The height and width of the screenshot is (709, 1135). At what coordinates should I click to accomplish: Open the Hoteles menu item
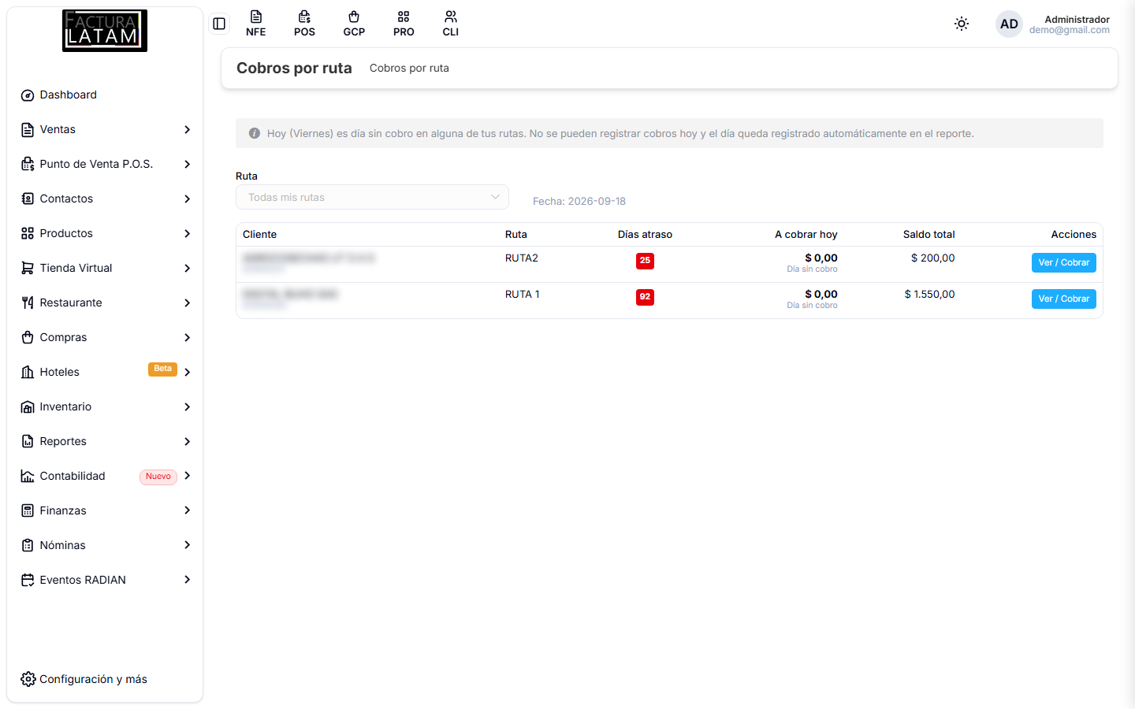coord(105,372)
